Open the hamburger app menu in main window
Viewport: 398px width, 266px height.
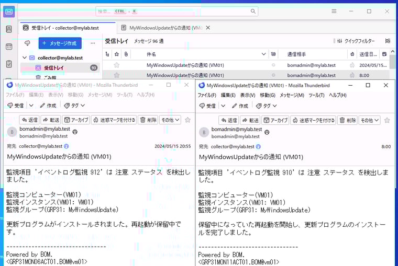click(334, 11)
